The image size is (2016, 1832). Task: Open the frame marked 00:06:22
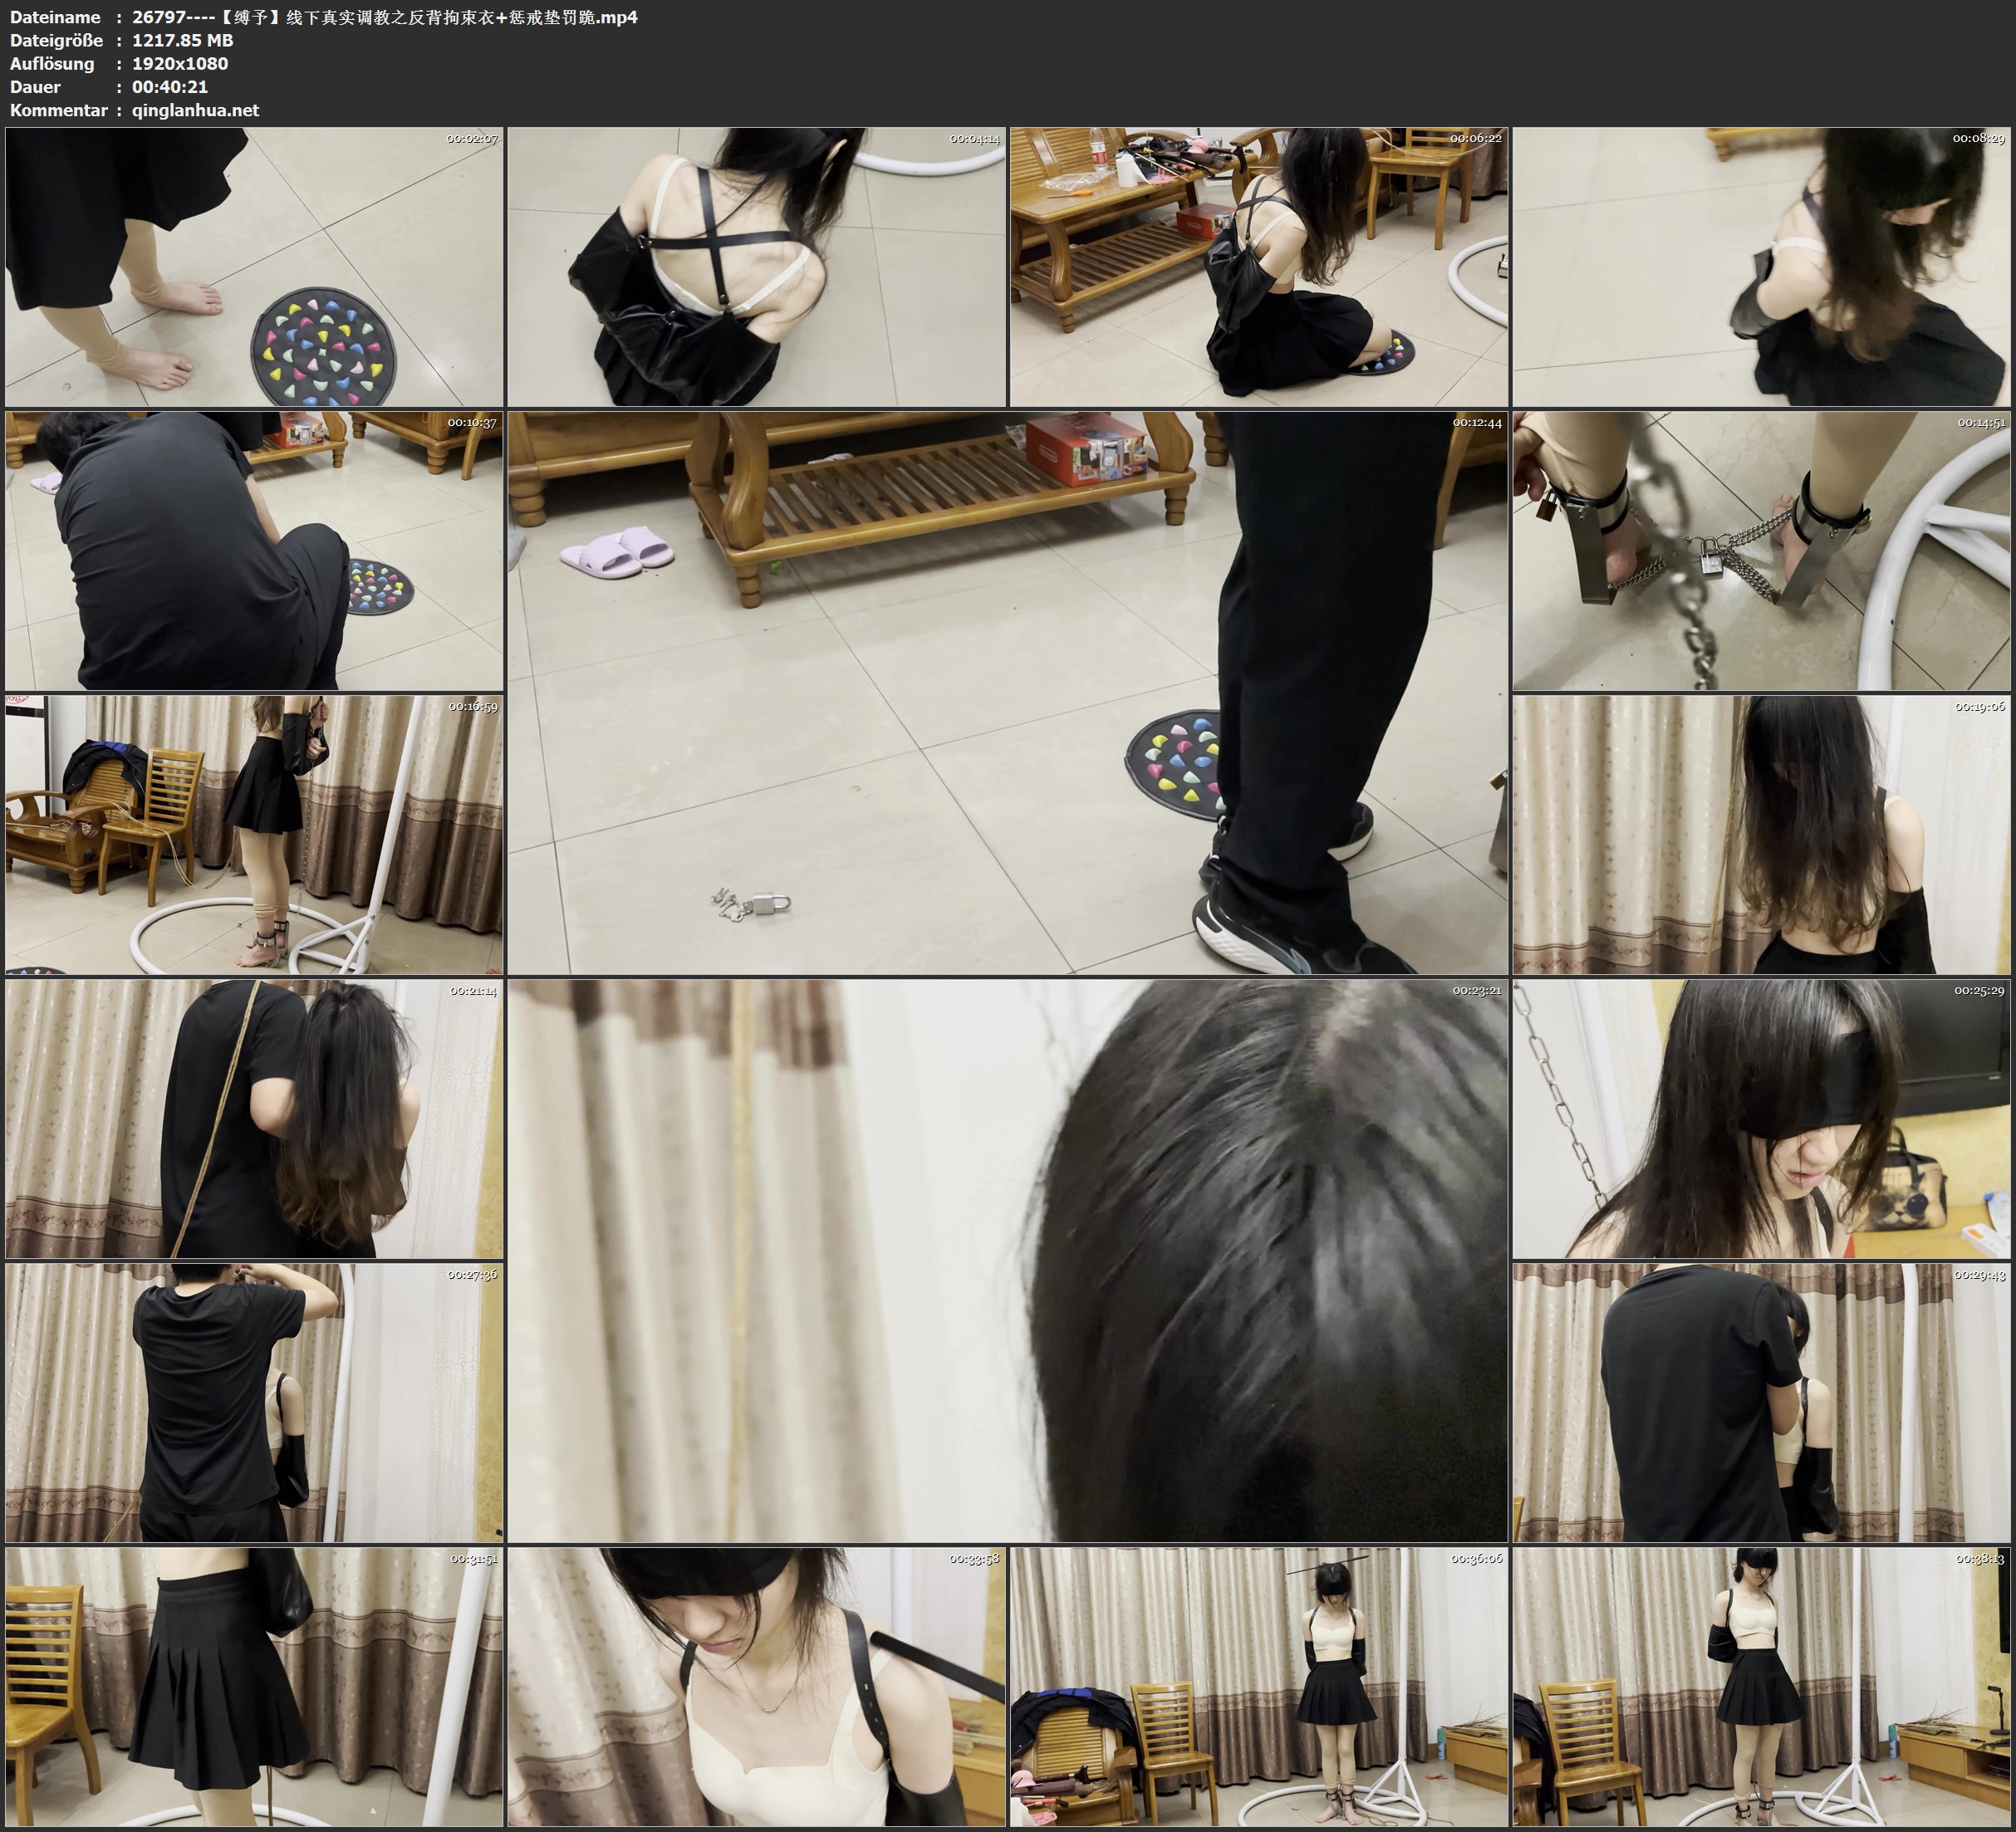[x=1258, y=267]
